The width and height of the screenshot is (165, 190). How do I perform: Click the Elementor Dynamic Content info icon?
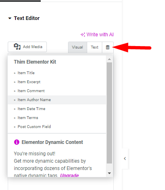tap(17, 142)
